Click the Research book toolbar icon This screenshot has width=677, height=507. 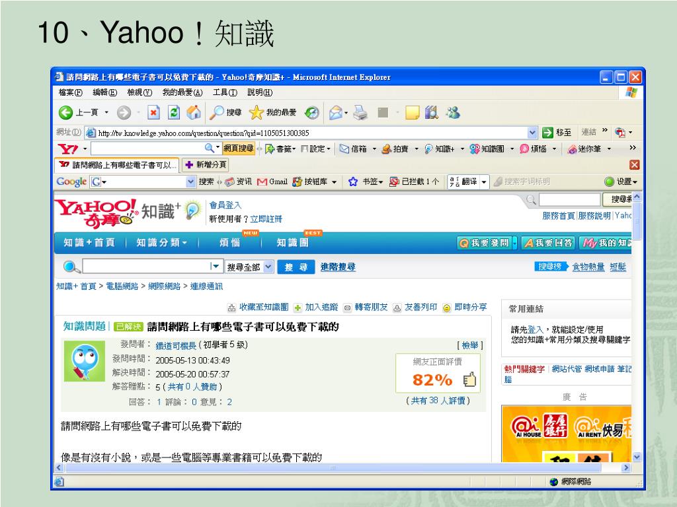coord(432,113)
